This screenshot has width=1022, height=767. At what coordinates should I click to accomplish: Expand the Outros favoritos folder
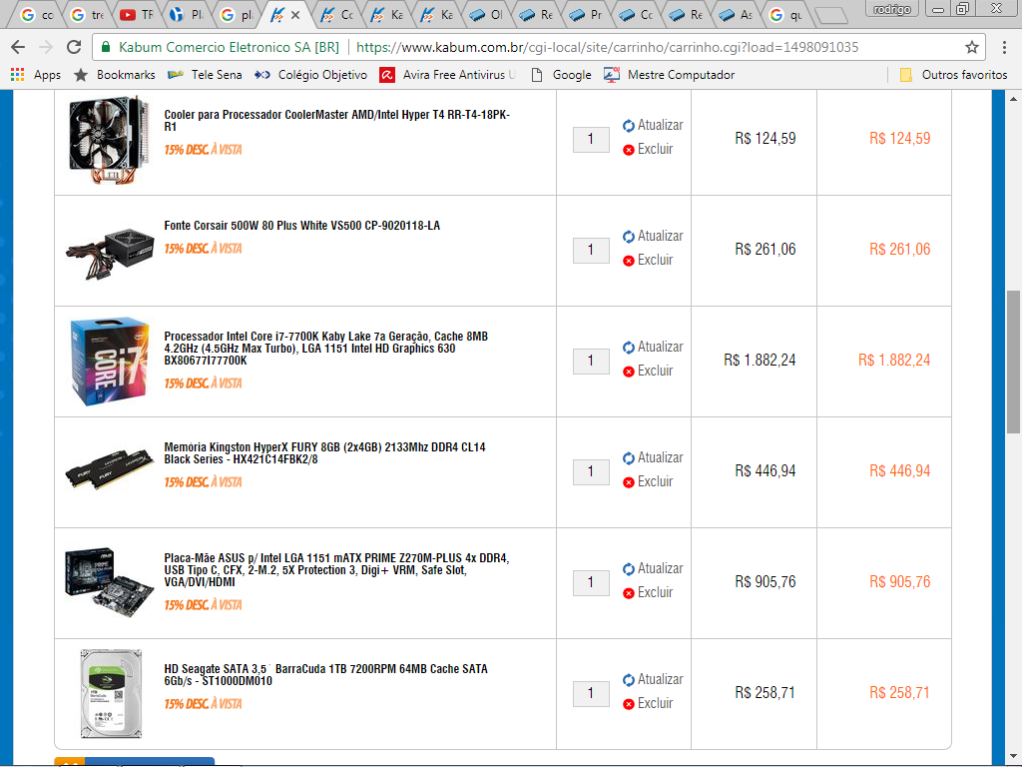pyautogui.click(x=953, y=74)
